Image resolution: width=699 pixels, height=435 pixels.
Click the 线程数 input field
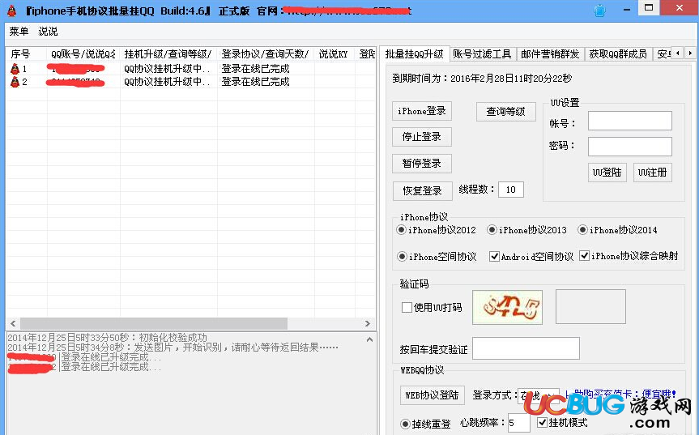tap(511, 190)
